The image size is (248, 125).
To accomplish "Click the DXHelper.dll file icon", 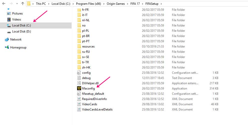I will 79,83.
